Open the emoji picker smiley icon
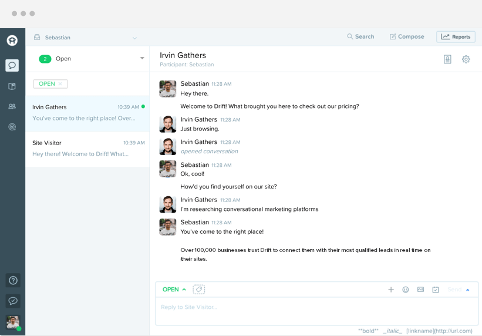This screenshot has width=482, height=336. [406, 290]
